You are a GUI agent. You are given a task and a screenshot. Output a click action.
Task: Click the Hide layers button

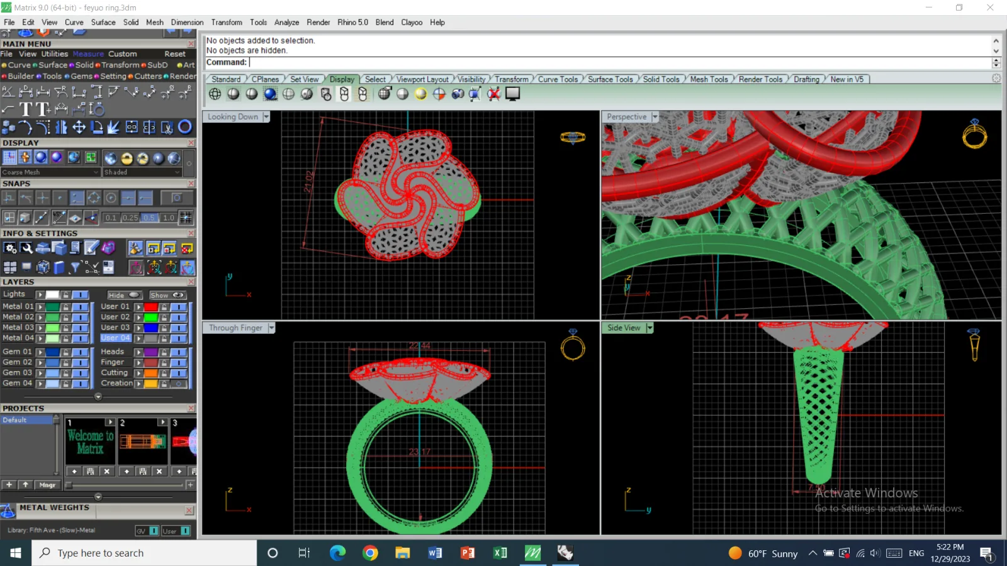124,295
